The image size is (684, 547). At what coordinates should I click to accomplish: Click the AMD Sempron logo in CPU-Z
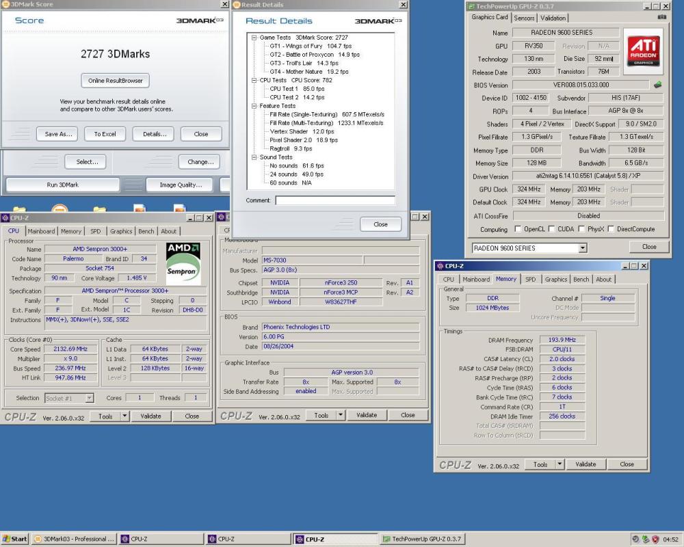click(184, 263)
